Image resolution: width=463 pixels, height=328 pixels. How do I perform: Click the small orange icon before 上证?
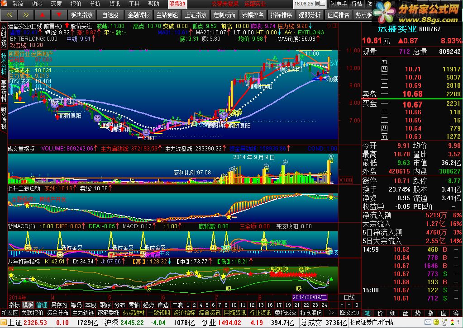coord(3,323)
